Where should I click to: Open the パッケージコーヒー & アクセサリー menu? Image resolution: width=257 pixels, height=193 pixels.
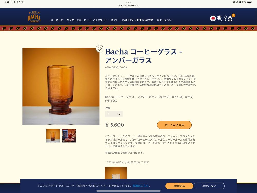point(87,20)
